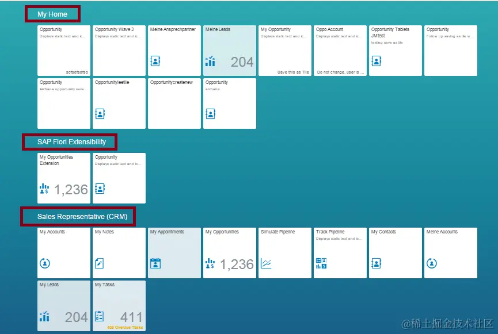Click the contact book icon on My Contacts
498x334 pixels.
[376, 263]
